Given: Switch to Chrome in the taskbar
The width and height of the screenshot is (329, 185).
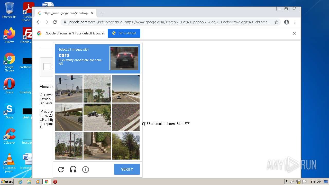Looking at the screenshot, I should 46,182.
